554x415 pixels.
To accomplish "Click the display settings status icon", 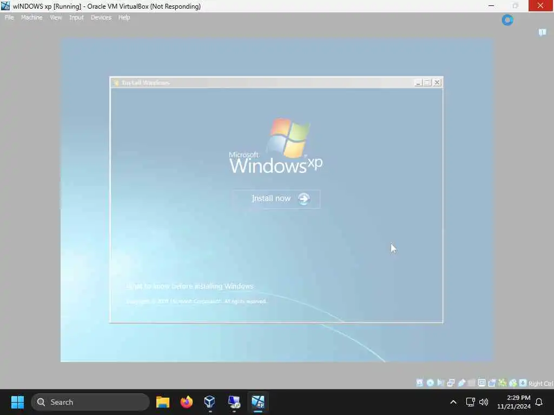I will (x=482, y=383).
